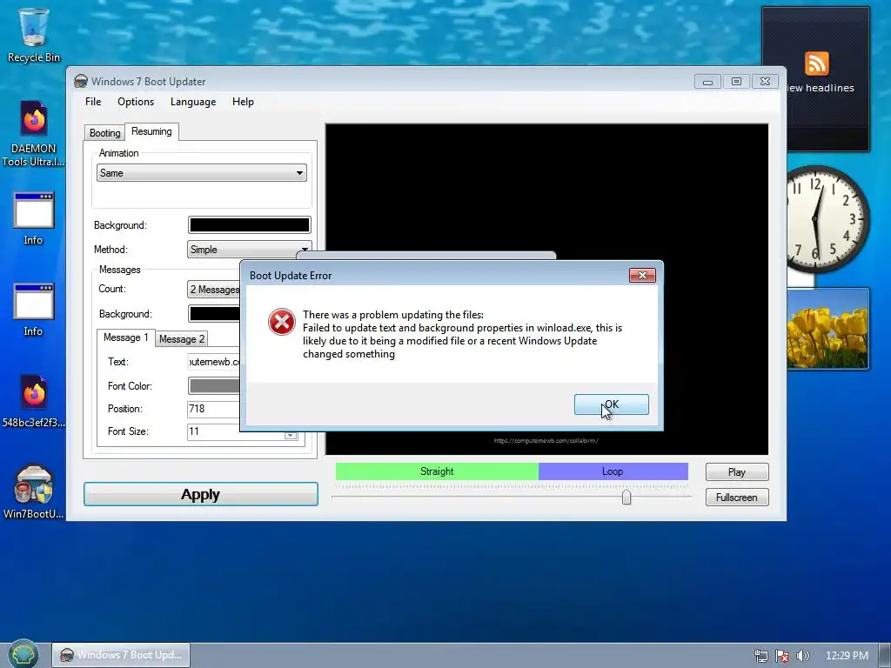Open the Recycle Bin desktop icon
891x668 pixels.
[x=34, y=35]
